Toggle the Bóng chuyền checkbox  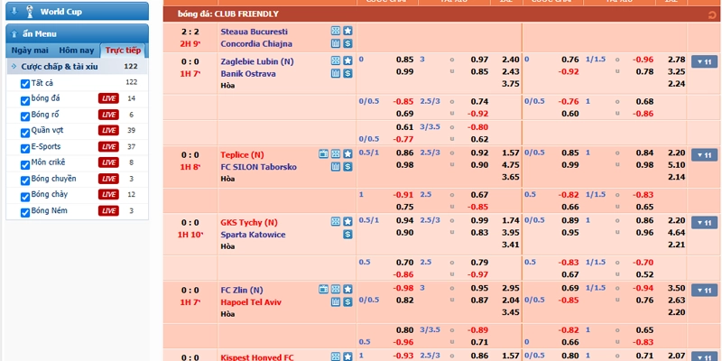[25, 180]
